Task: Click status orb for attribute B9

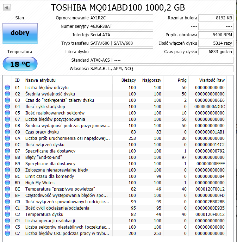Action: pyautogui.click(x=7, y=163)
